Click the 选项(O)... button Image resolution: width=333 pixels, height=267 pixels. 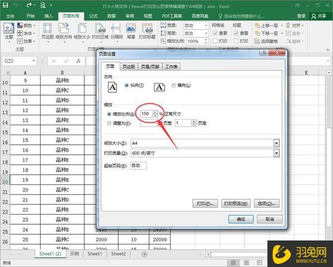point(267,203)
